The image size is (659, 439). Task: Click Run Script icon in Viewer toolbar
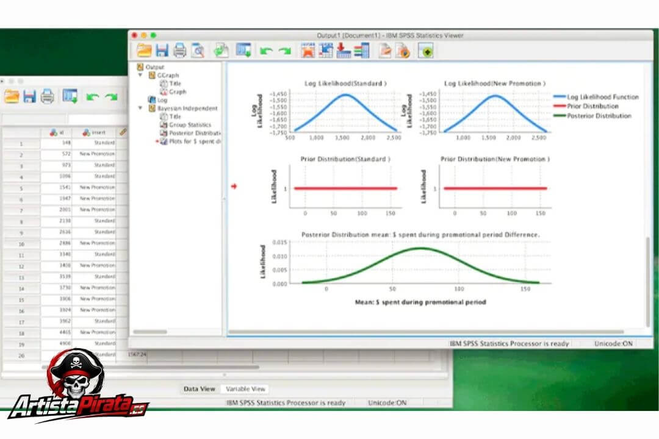click(x=403, y=51)
